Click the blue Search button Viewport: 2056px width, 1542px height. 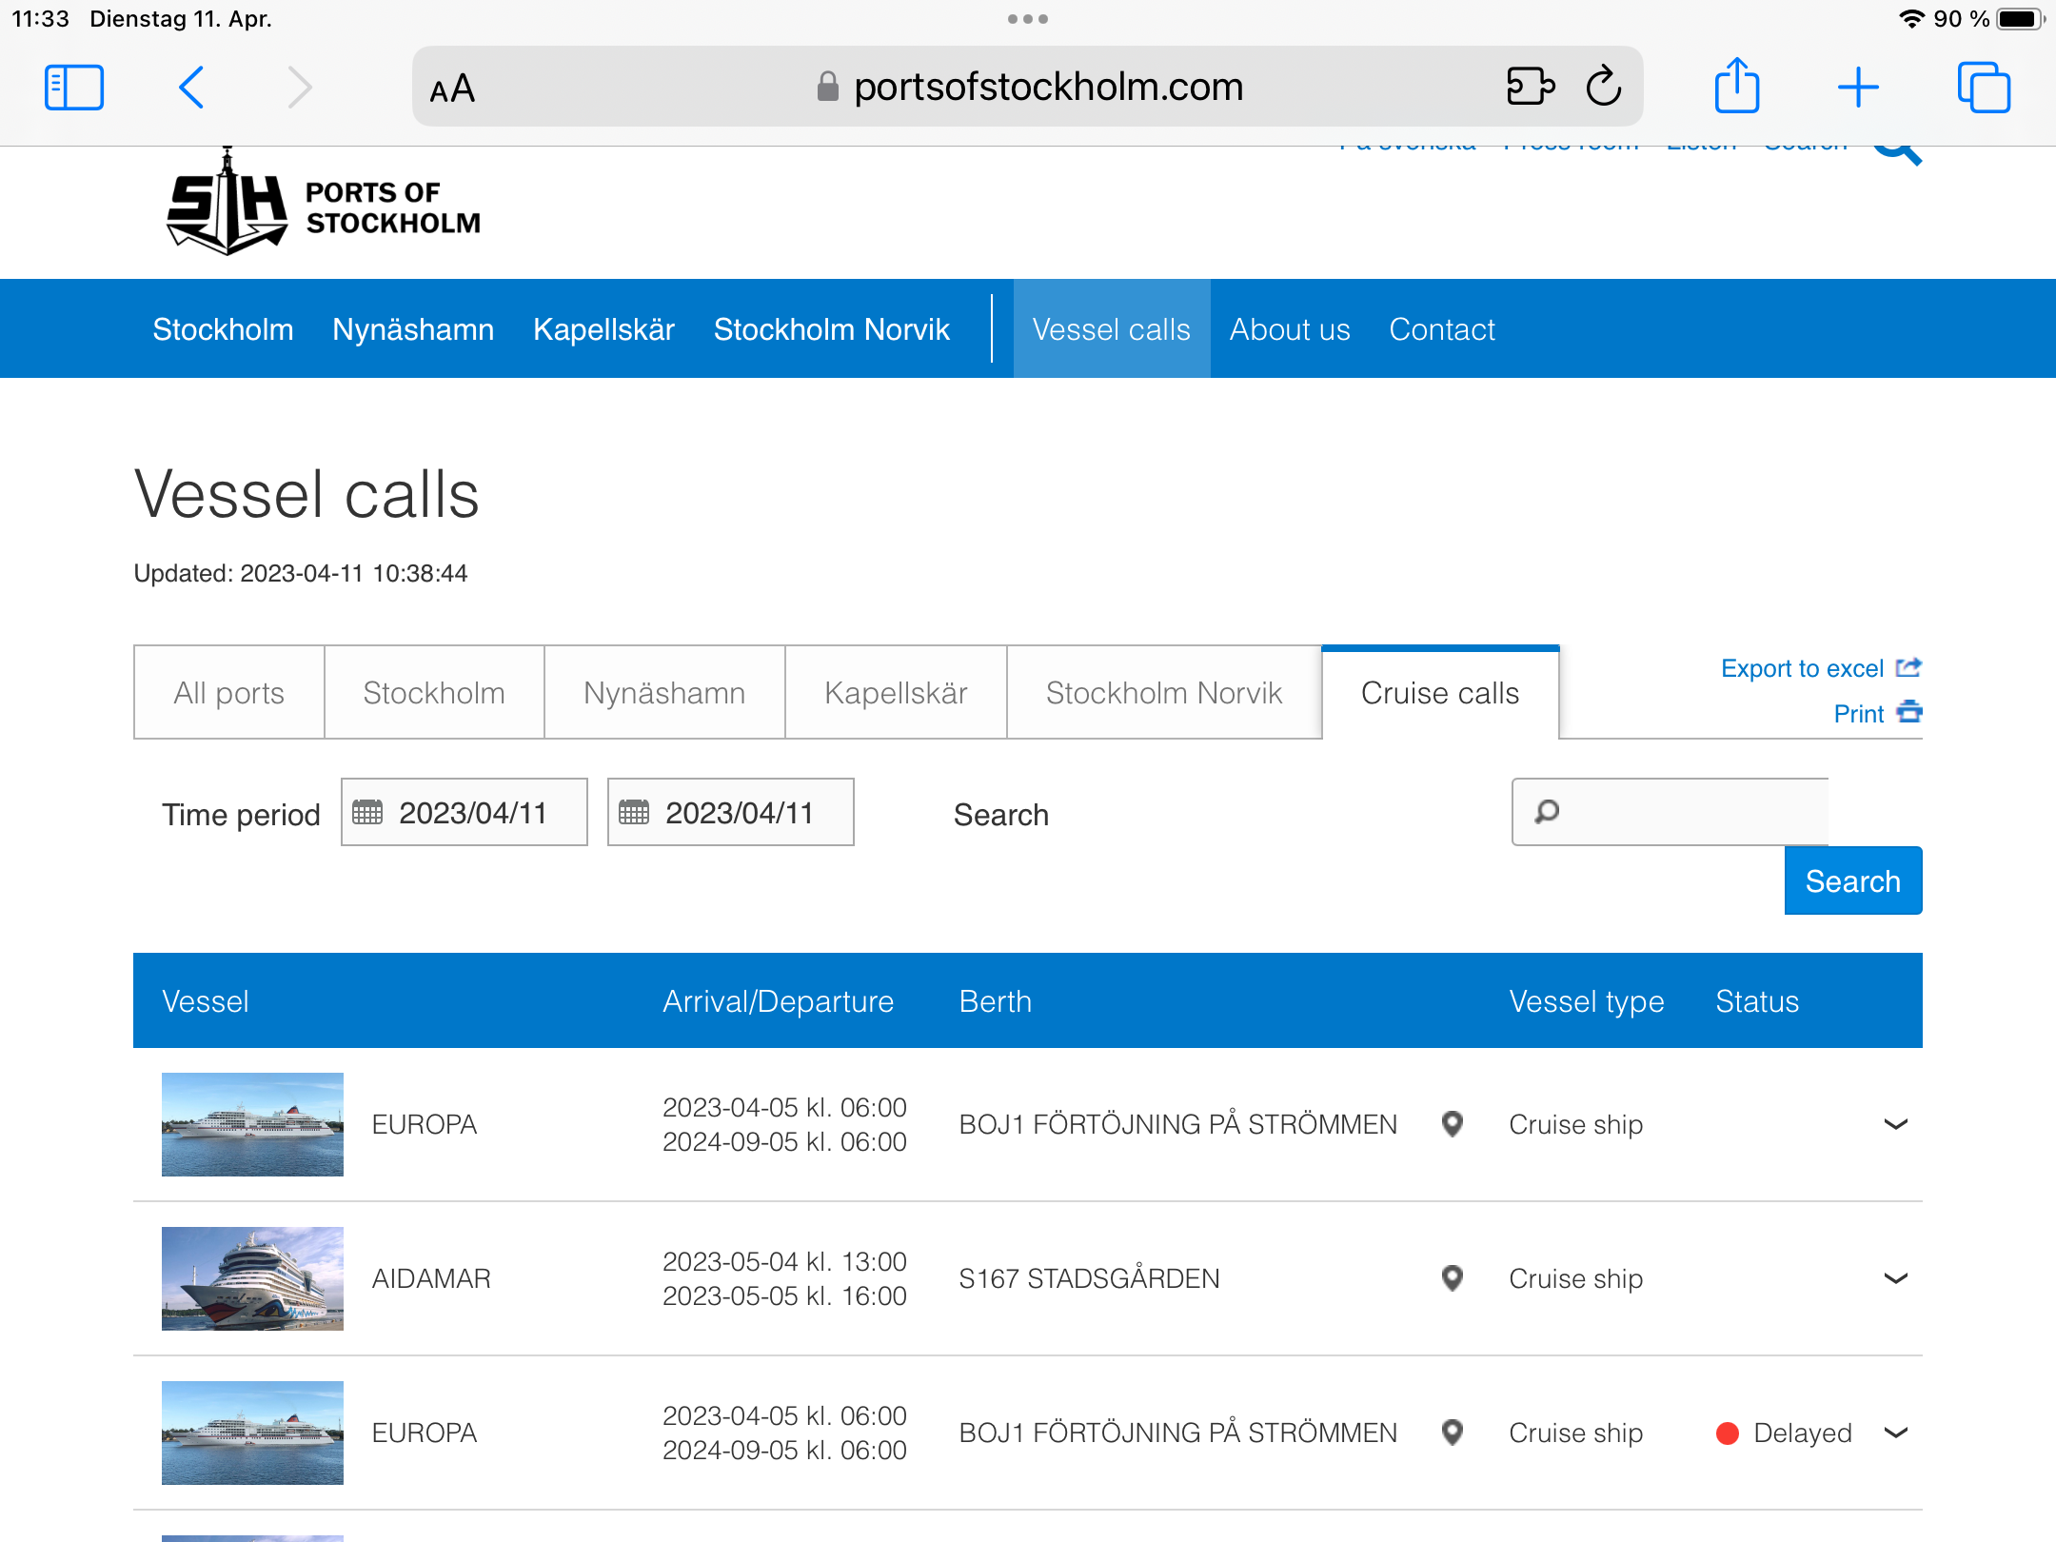coord(1852,880)
